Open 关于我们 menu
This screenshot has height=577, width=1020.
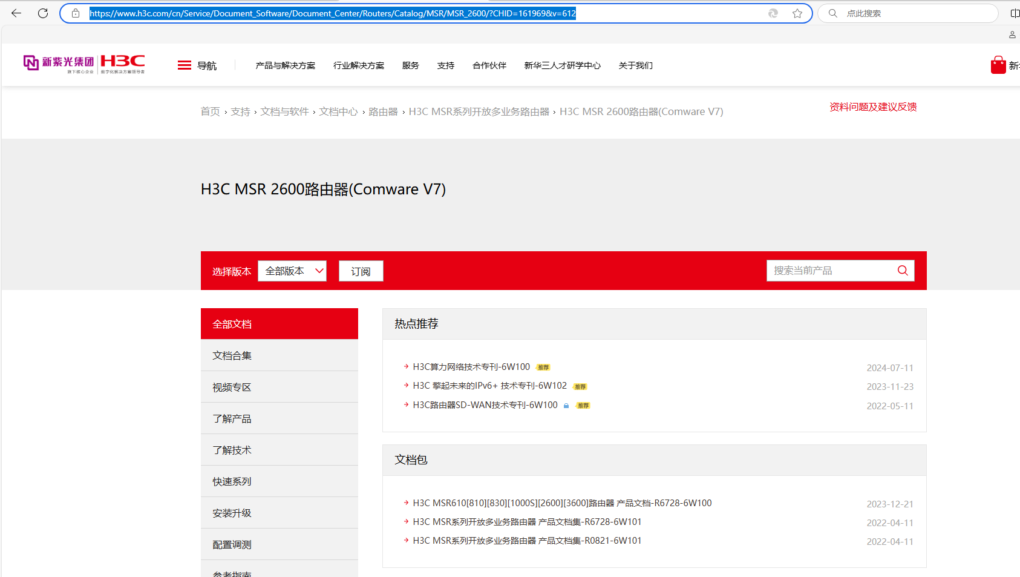pos(636,65)
